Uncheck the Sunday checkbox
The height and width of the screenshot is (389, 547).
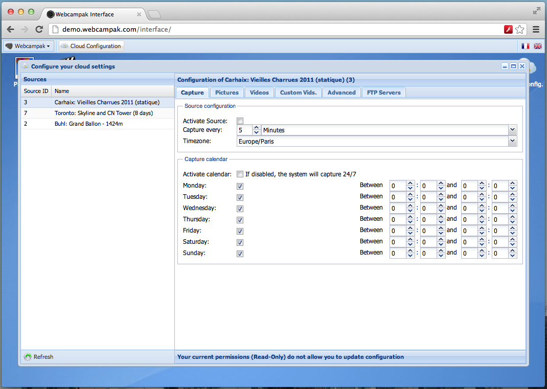click(240, 254)
